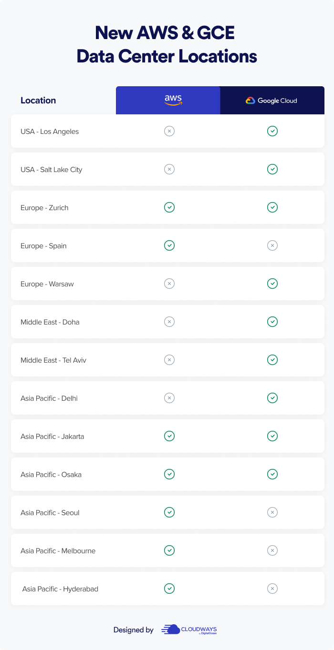Click Google Cloud cross icon for Spain
This screenshot has height=650, width=334.
pos(272,245)
